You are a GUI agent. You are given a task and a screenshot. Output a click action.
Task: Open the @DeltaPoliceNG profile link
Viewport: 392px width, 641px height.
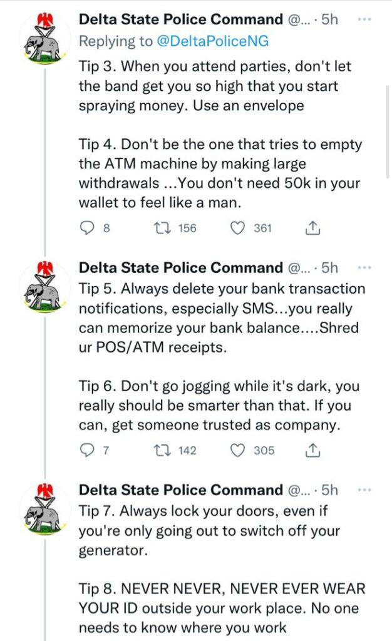coord(213,41)
